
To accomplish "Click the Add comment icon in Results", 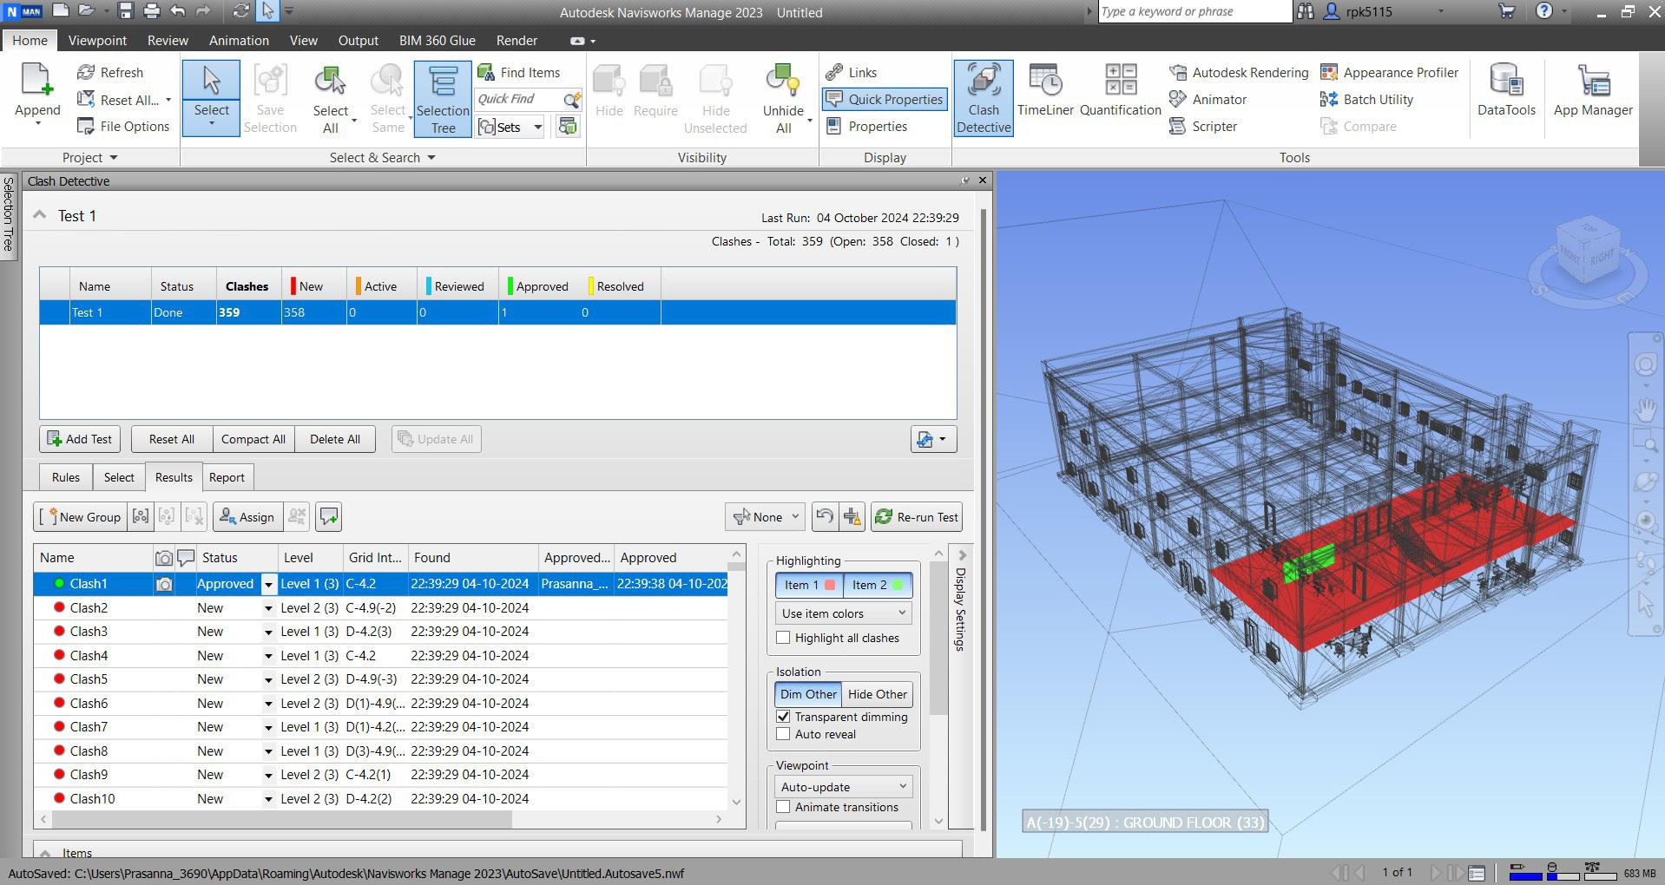I will pyautogui.click(x=329, y=517).
